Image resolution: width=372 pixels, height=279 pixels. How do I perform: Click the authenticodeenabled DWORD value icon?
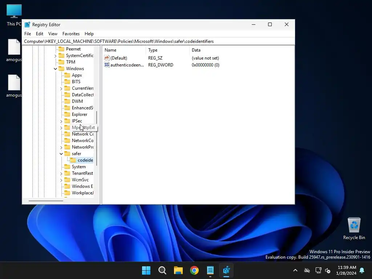click(x=107, y=65)
